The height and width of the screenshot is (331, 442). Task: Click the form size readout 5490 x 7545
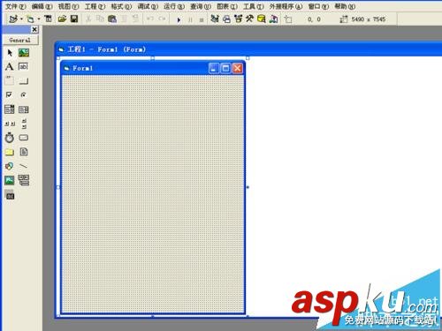pos(369,19)
